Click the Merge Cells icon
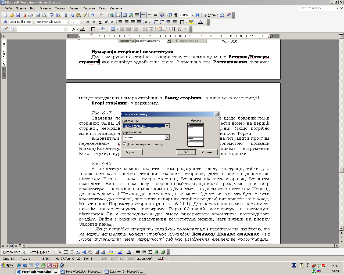344x275 pixels. click(122, 29)
